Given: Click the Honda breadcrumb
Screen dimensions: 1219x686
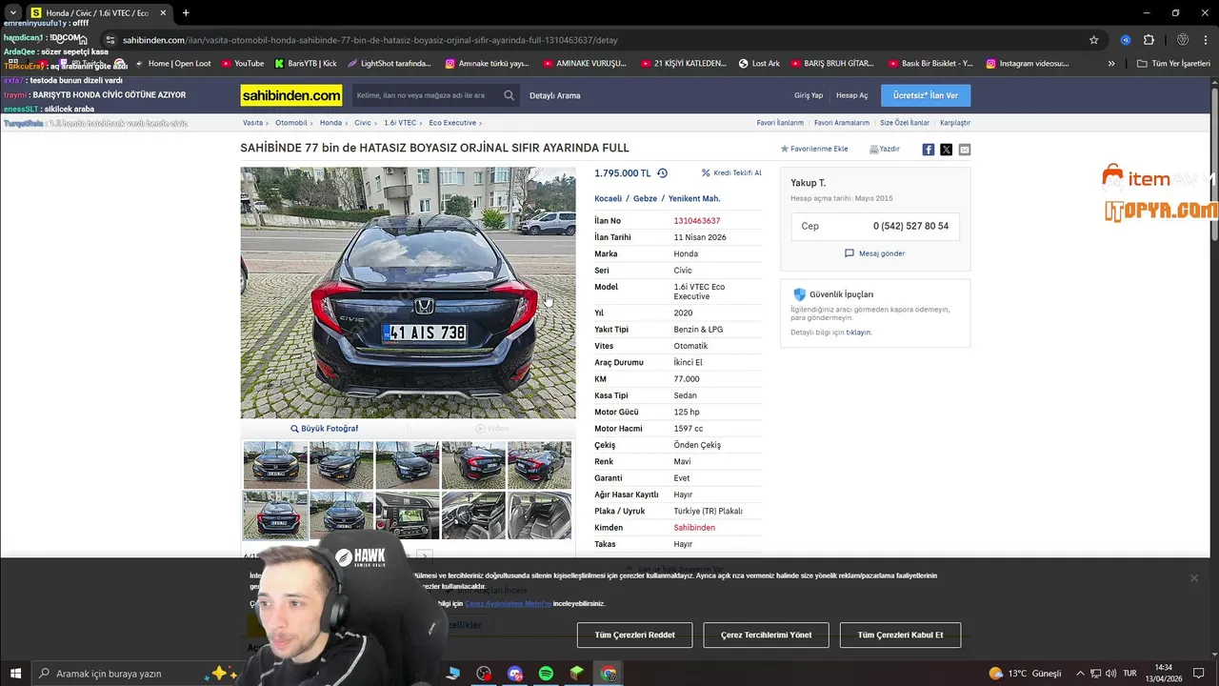Looking at the screenshot, I should 330,123.
